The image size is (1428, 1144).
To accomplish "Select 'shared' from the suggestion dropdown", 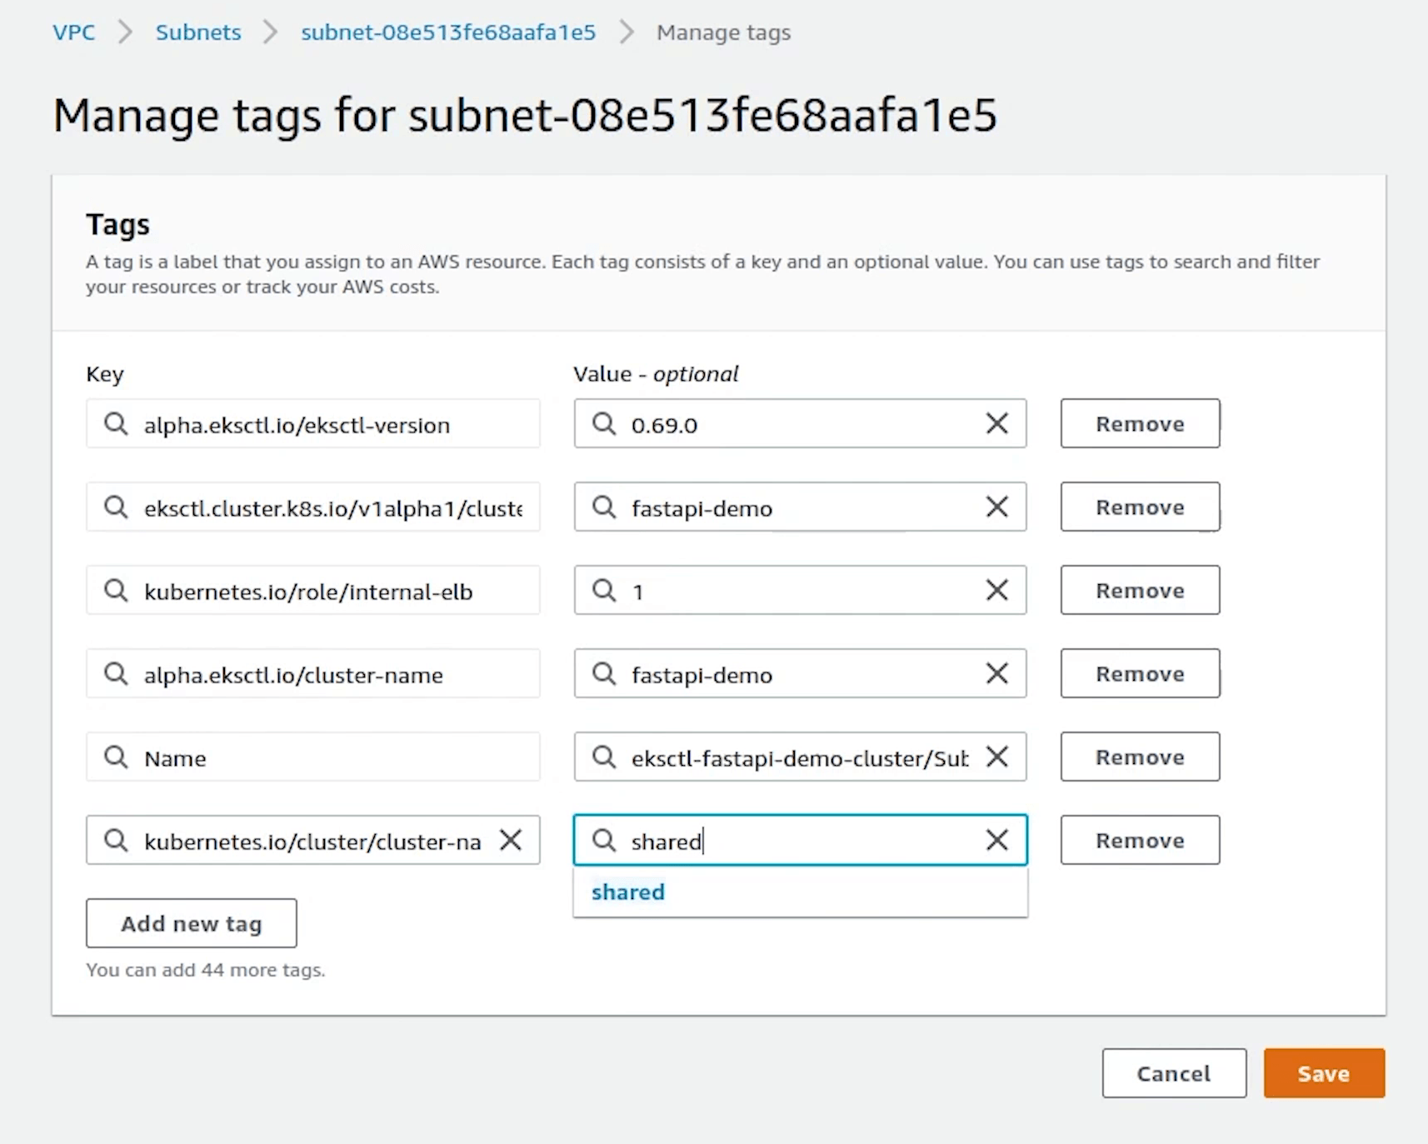I will pos(628,892).
